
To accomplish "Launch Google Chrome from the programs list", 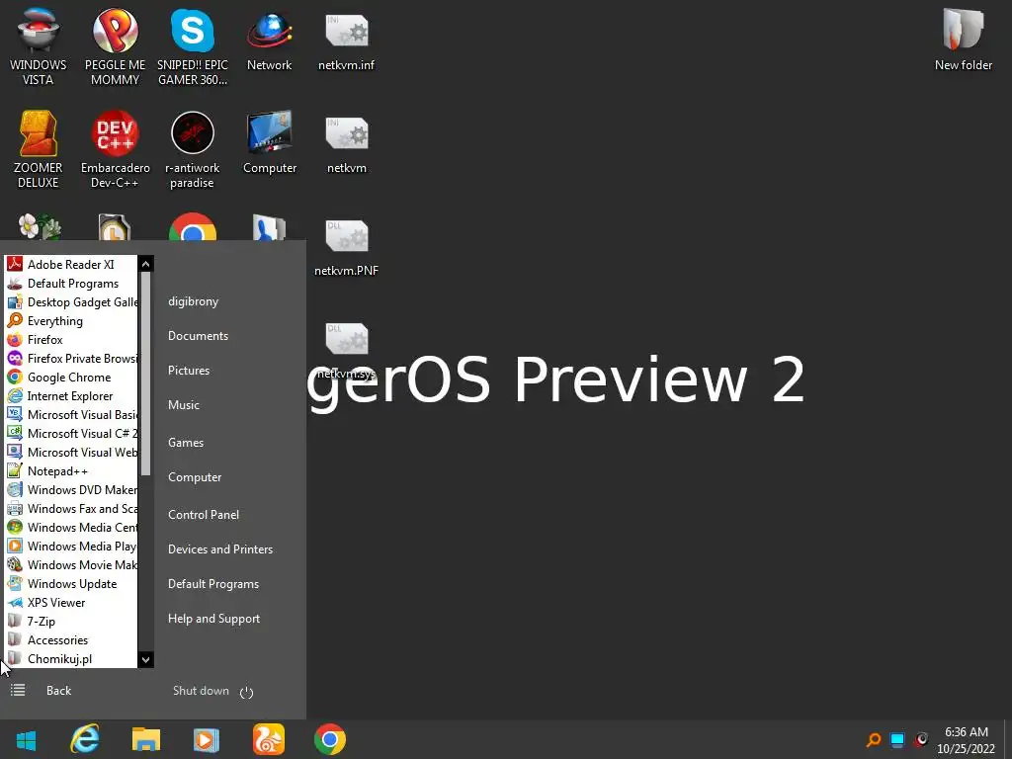I will 71,377.
